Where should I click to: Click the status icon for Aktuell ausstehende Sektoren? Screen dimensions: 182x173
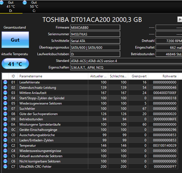click(5, 156)
